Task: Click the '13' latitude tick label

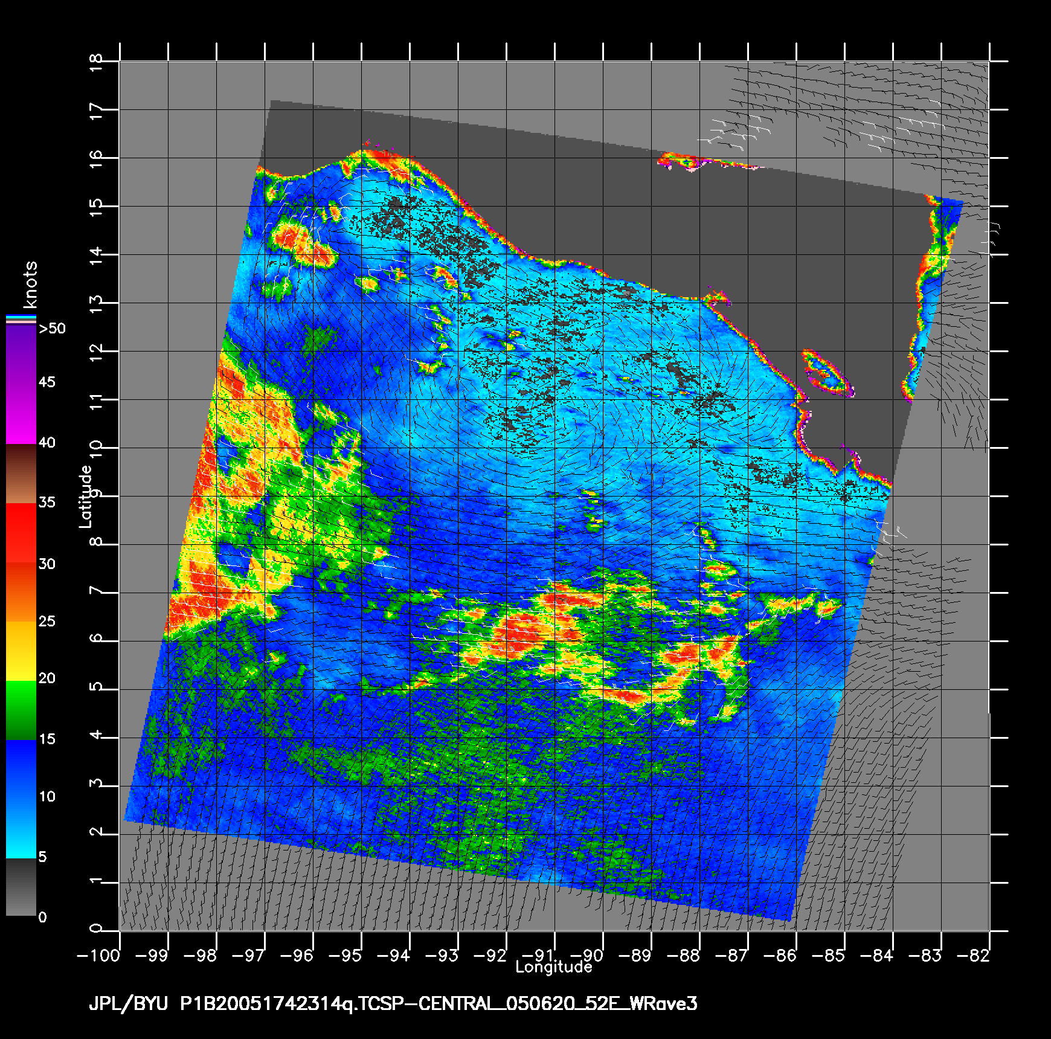Action: [97, 303]
